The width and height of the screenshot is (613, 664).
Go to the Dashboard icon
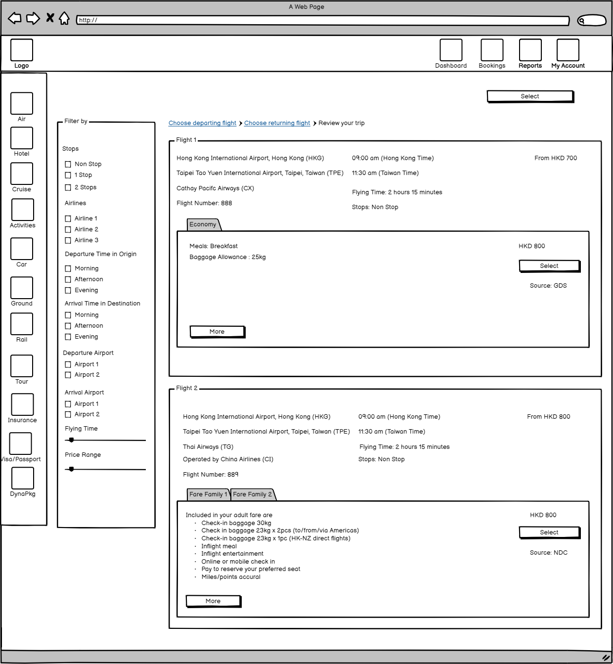(x=451, y=50)
